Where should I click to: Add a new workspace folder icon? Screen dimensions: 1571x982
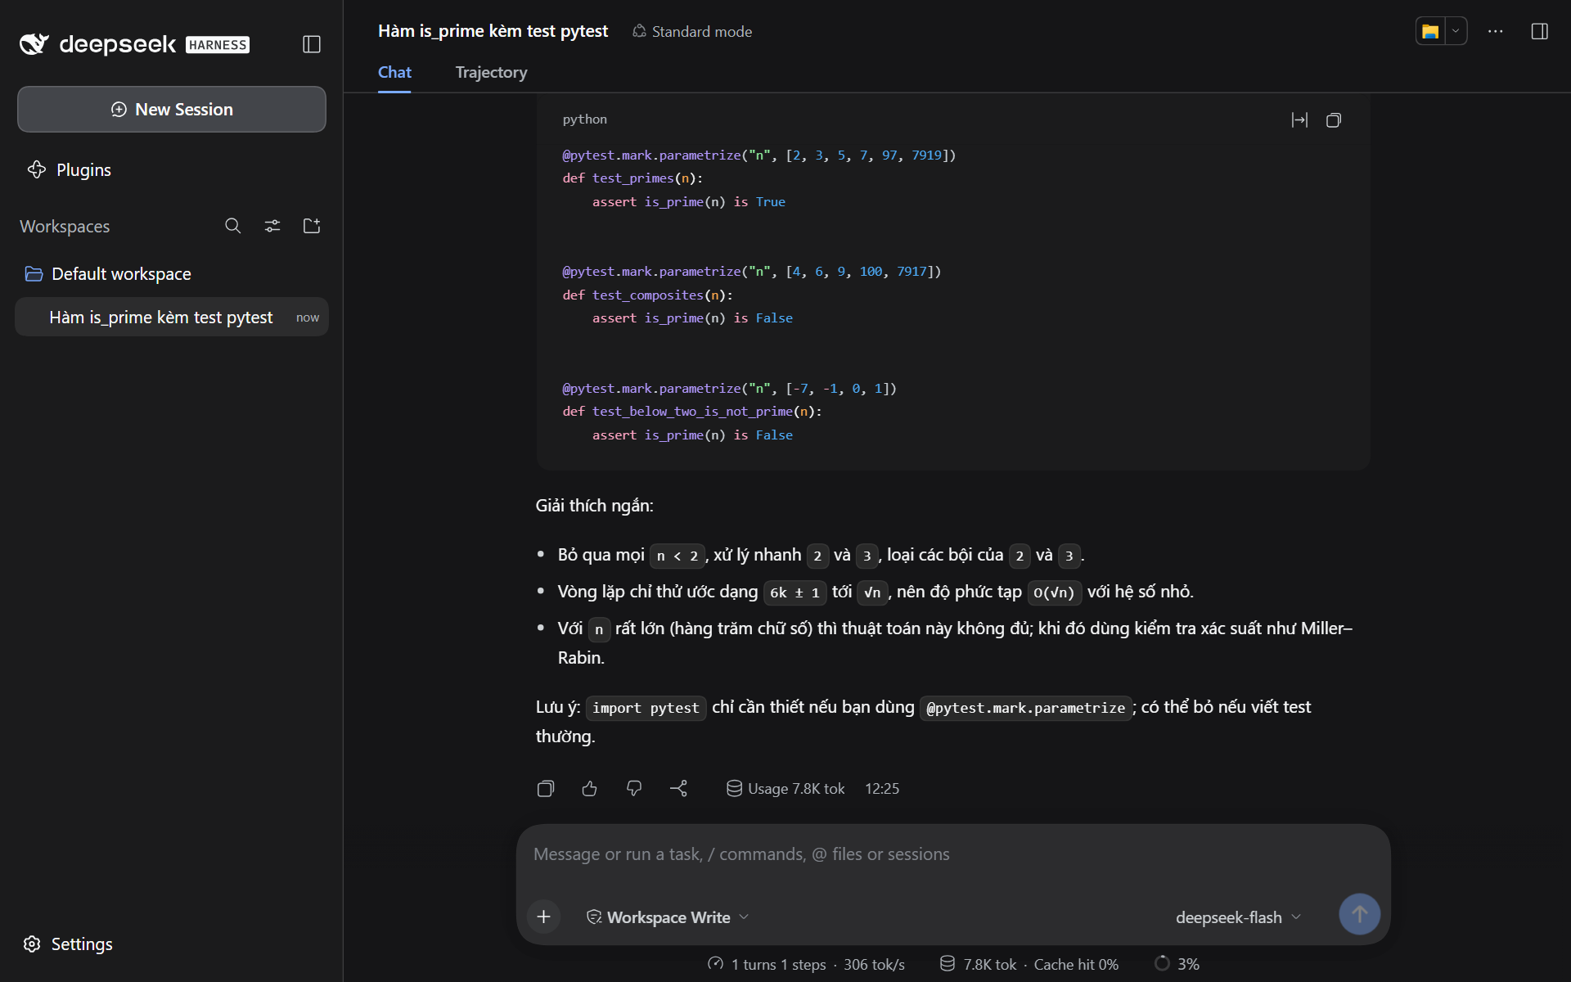pos(312,226)
